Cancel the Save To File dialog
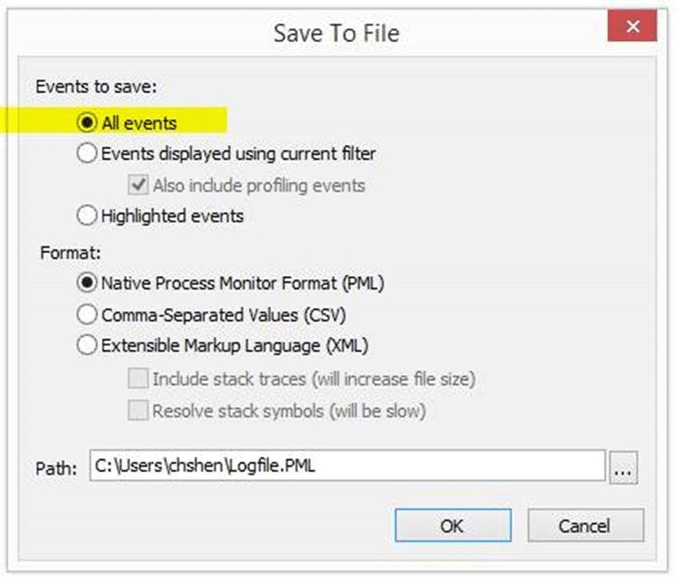 (x=585, y=525)
